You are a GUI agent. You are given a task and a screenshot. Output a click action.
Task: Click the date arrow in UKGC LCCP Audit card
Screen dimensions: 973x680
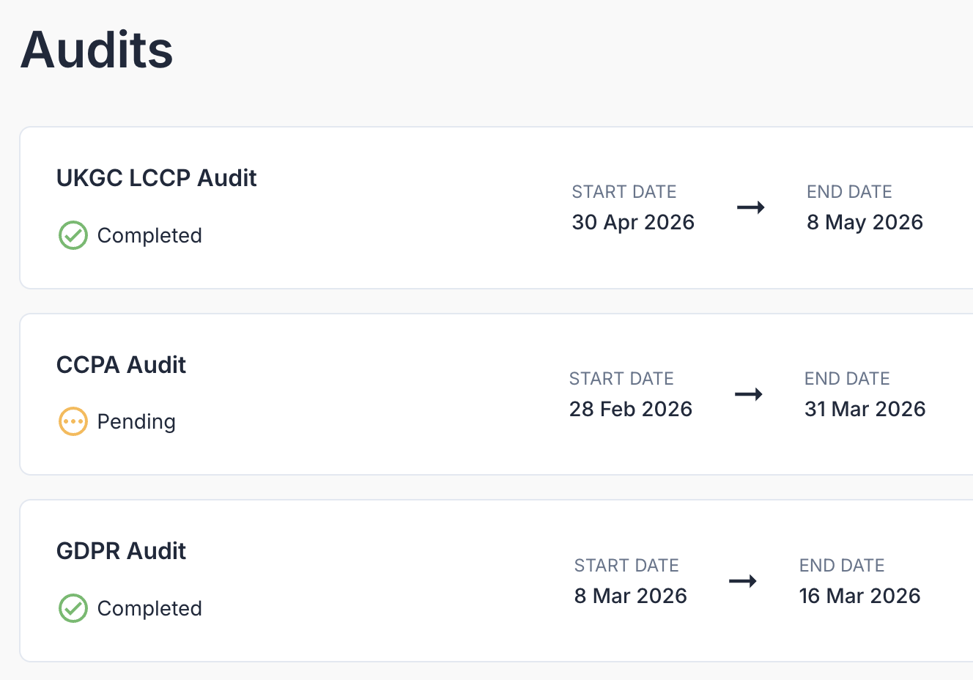pyautogui.click(x=751, y=207)
